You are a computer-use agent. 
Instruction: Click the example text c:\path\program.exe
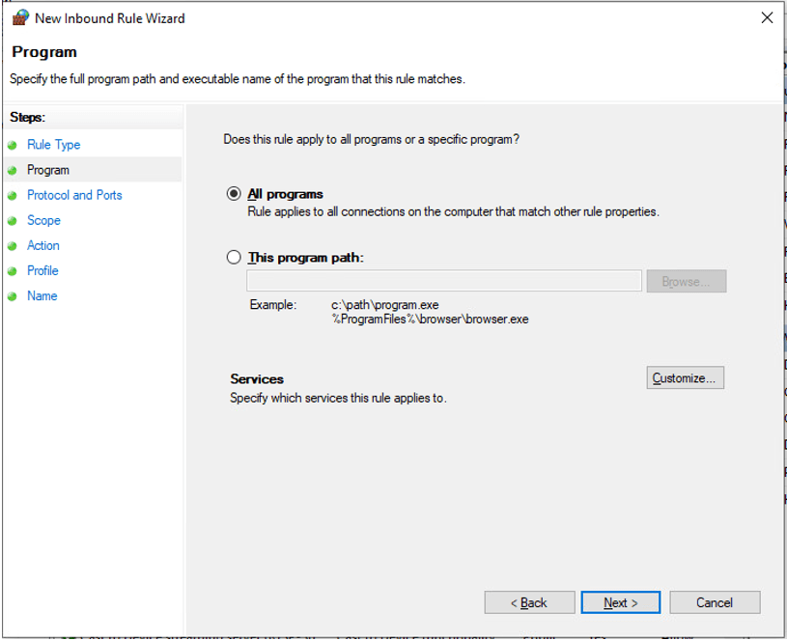click(385, 305)
